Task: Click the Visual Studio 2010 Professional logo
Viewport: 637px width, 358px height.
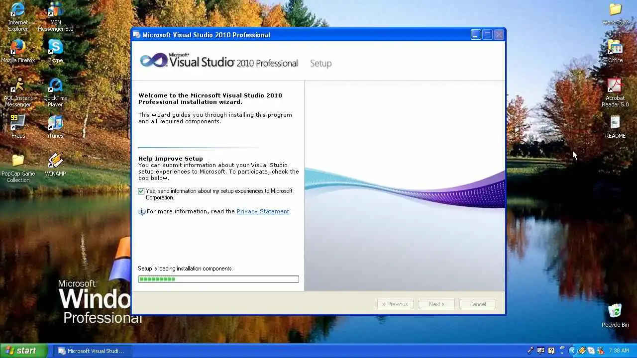Action: click(218, 61)
